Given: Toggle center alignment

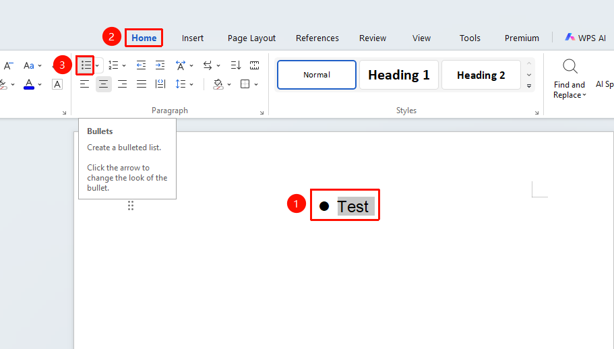Looking at the screenshot, I should (103, 84).
